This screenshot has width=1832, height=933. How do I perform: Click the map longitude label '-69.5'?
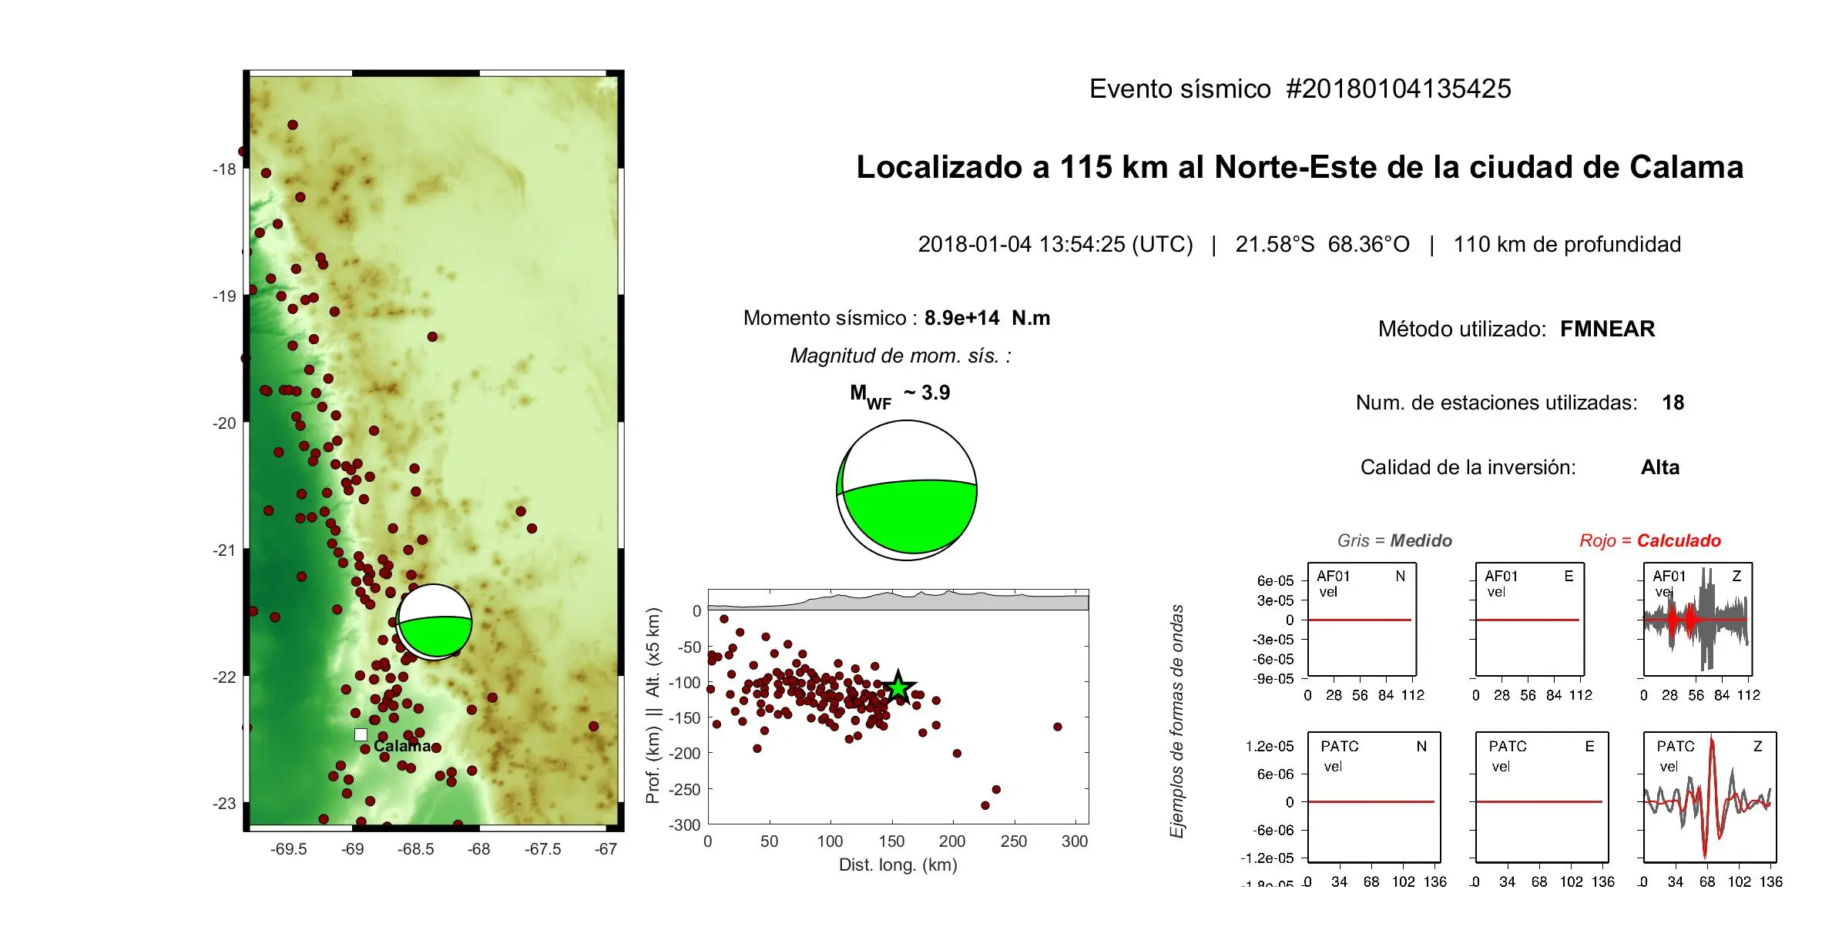pos(288,849)
